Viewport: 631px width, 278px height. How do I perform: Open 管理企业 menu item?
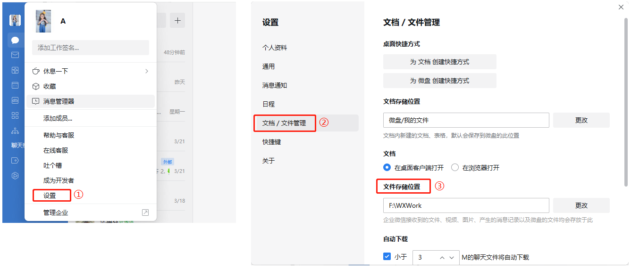click(x=90, y=213)
